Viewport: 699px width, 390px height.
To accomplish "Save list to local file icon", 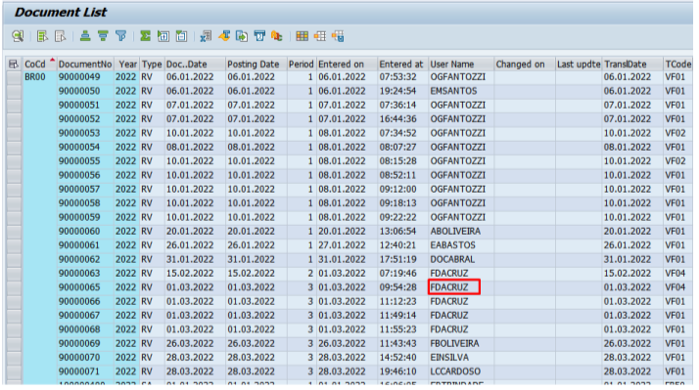I will coord(242,36).
